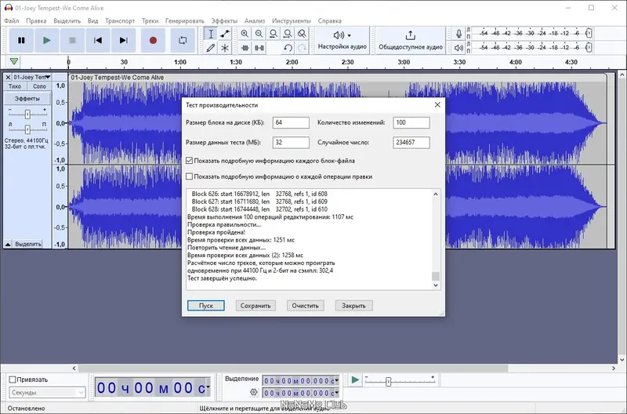Open the Транспорт menu
Viewport: 627px width, 414px height.
click(120, 21)
